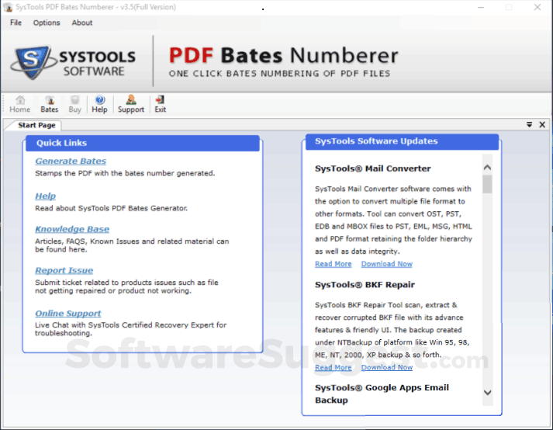Click 'Read about SysTools PDF Bates Generator' text
The image size is (553, 430).
pos(111,208)
